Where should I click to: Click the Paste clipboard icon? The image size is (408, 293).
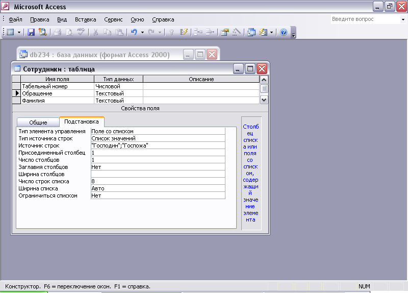(x=119, y=32)
